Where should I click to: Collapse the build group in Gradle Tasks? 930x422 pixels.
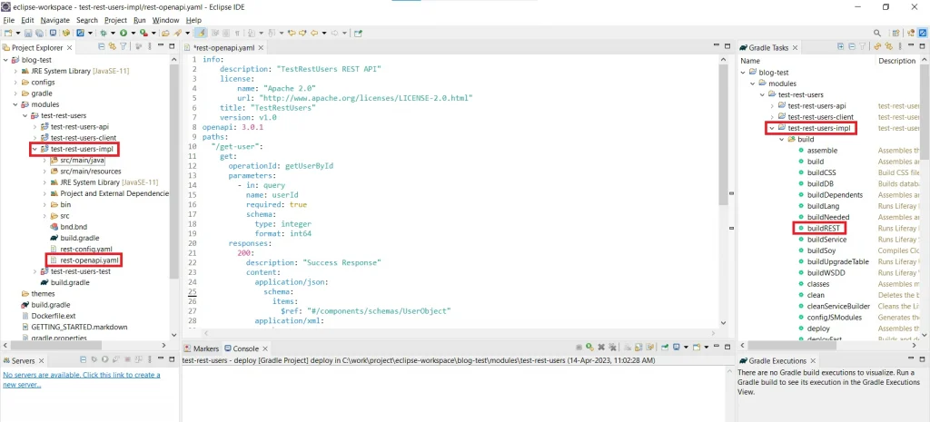[782, 139]
